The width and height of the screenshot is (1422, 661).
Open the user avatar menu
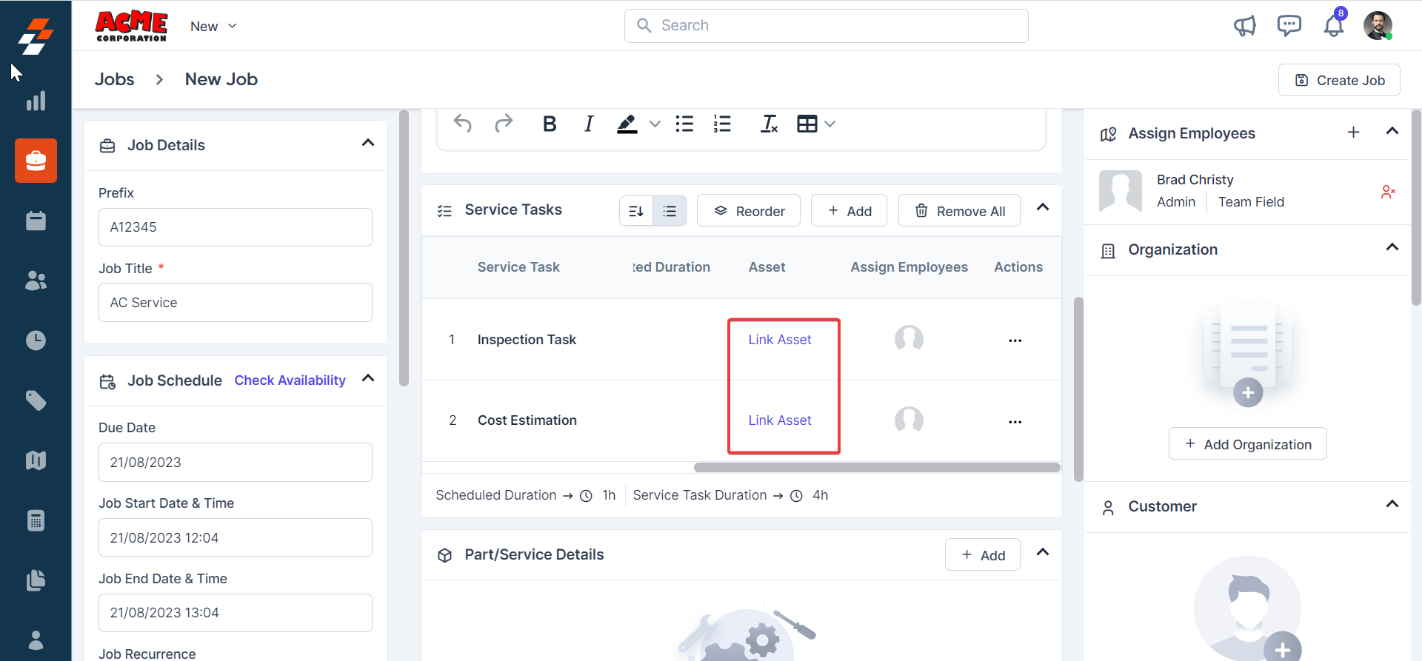[1378, 26]
